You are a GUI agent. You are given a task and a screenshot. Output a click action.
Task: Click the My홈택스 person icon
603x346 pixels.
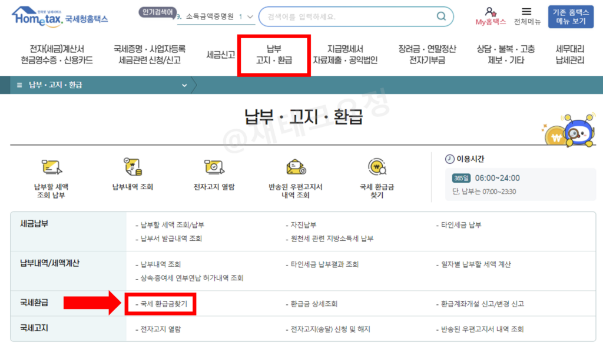point(489,12)
